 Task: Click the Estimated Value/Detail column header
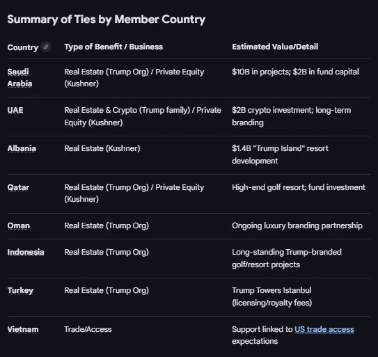[275, 47]
